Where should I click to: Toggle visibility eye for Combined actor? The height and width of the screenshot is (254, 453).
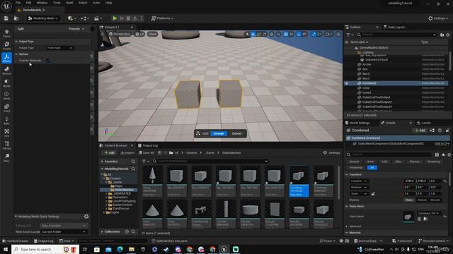click(347, 83)
